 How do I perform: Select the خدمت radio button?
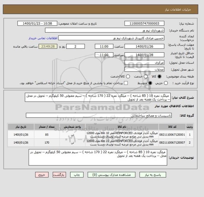[146, 76]
